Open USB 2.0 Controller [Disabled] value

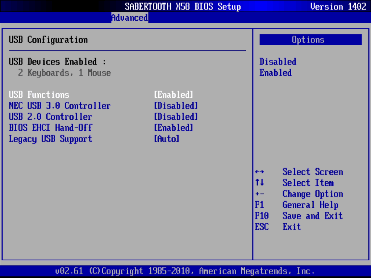tap(176, 117)
